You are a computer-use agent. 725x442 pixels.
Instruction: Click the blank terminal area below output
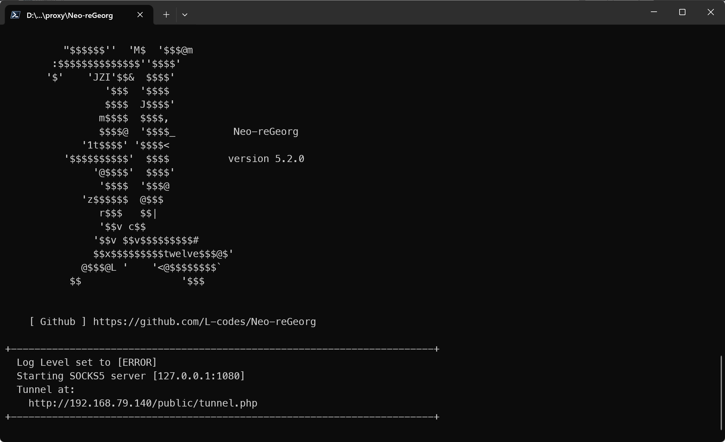340,431
